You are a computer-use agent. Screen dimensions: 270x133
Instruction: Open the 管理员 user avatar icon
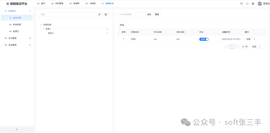260,4
